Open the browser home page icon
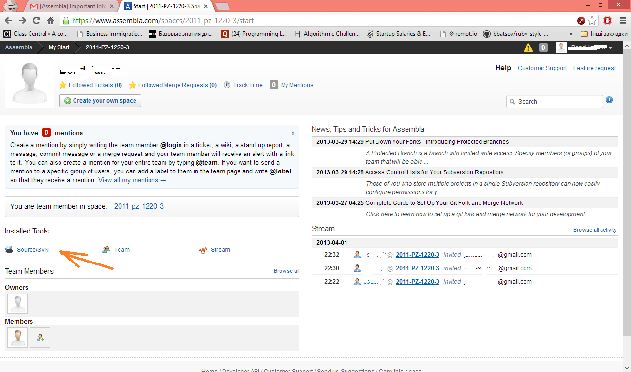 click(50, 21)
